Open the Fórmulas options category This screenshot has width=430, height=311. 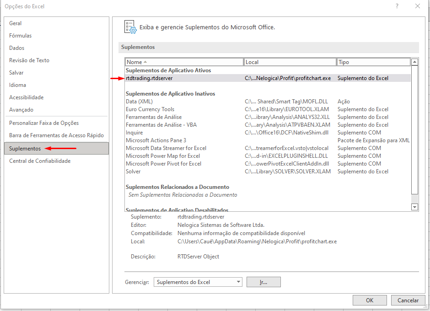(x=56, y=36)
